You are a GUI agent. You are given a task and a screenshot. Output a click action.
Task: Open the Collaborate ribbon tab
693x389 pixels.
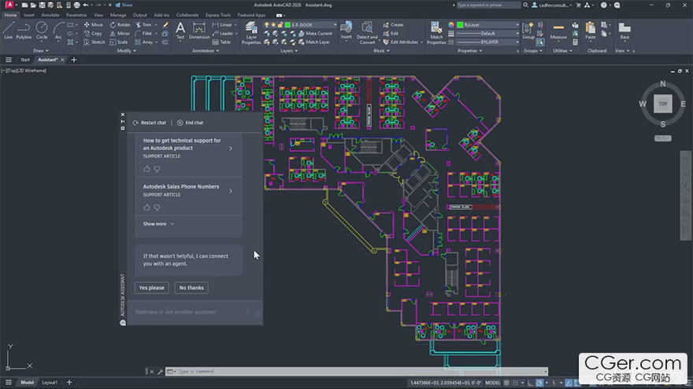click(187, 15)
